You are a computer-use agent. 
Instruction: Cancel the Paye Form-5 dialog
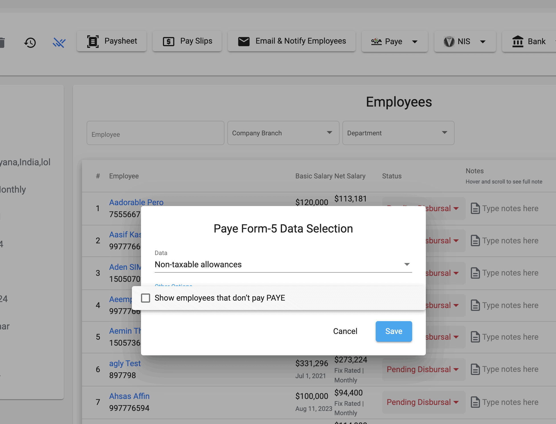tap(345, 331)
